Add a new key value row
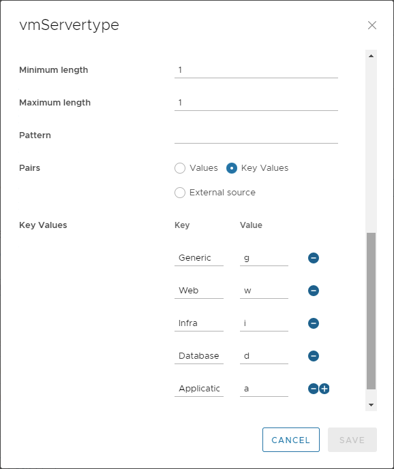 point(324,389)
